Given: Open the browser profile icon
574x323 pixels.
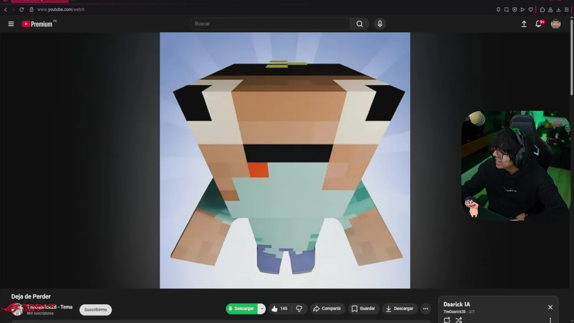Looking at the screenshot, I should pos(550,9).
